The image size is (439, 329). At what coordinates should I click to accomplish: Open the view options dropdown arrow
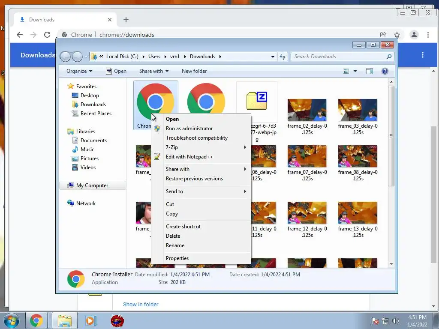click(355, 71)
